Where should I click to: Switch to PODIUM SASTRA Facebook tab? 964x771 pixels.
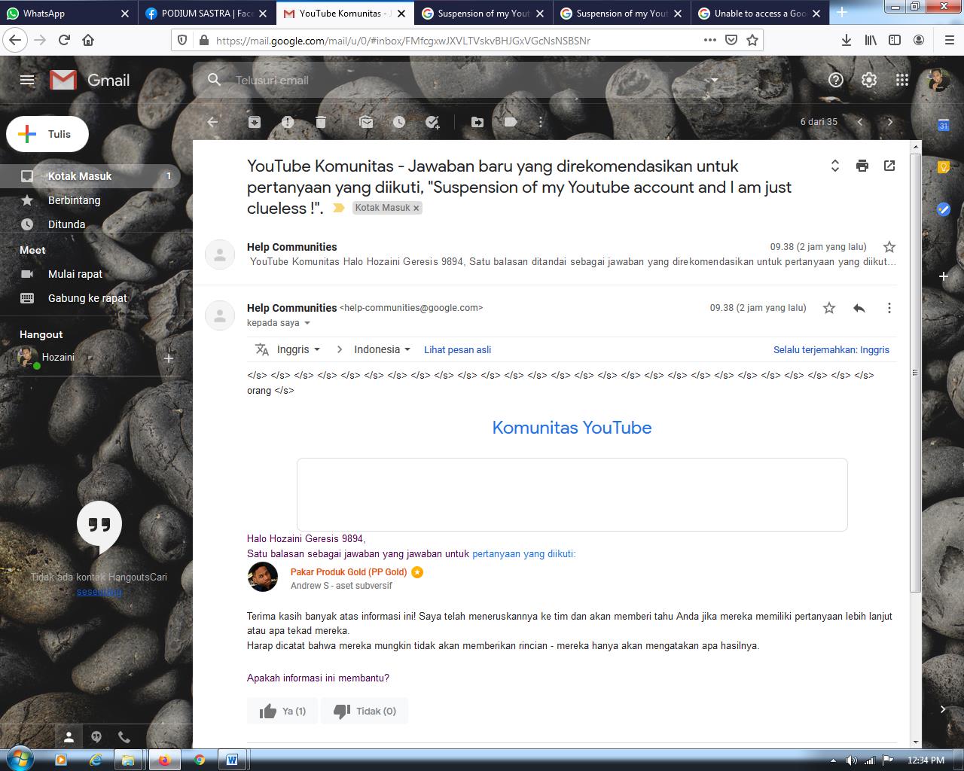(x=206, y=13)
